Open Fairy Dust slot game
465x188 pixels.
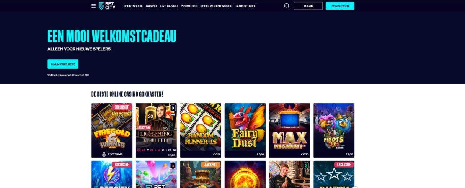245,130
